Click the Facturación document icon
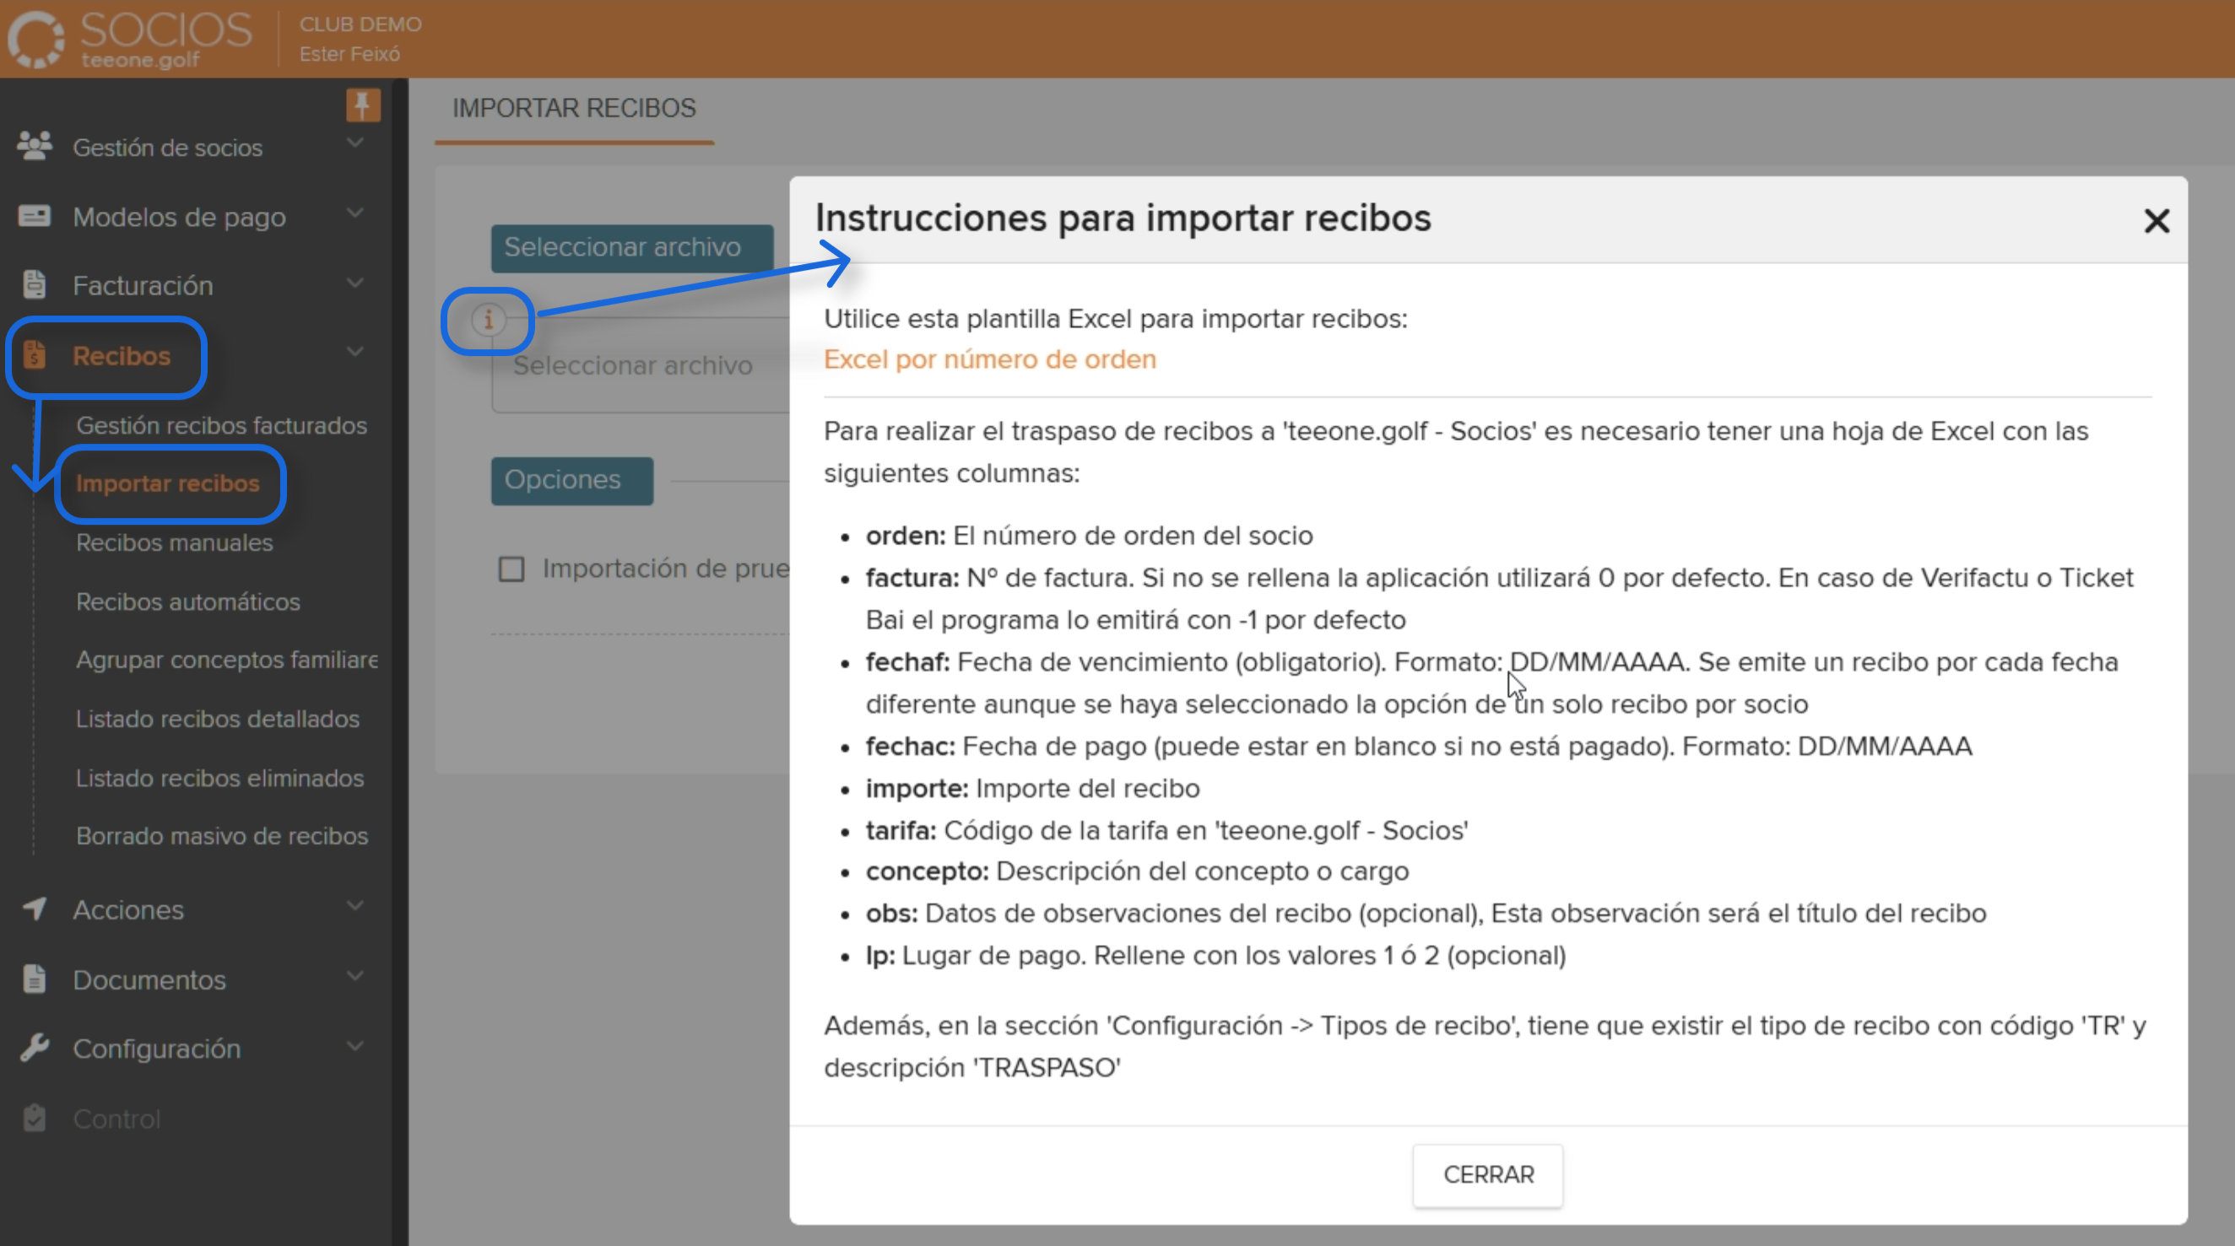Viewport: 2235px width, 1246px height. coord(35,283)
